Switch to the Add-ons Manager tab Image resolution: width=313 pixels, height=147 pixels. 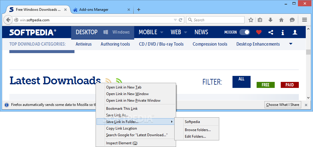[x=102, y=10]
